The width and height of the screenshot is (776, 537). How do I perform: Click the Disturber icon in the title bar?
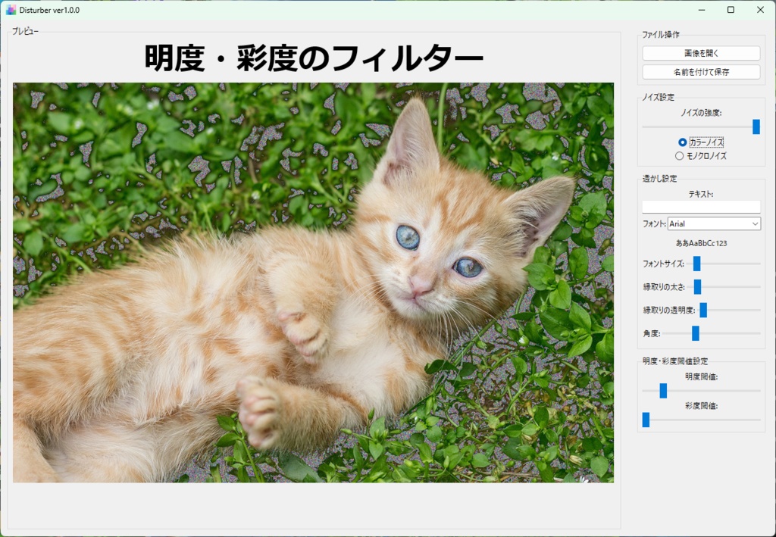tap(9, 10)
